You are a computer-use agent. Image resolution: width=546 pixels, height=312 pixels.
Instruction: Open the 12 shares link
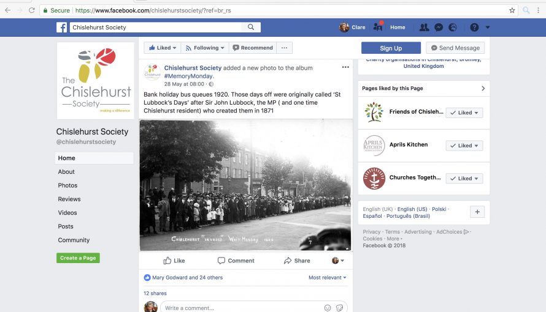tap(155, 293)
